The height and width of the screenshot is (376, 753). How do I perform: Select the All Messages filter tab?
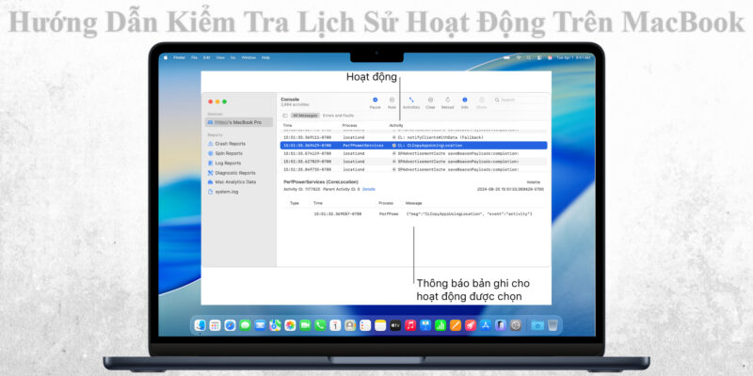(x=305, y=116)
